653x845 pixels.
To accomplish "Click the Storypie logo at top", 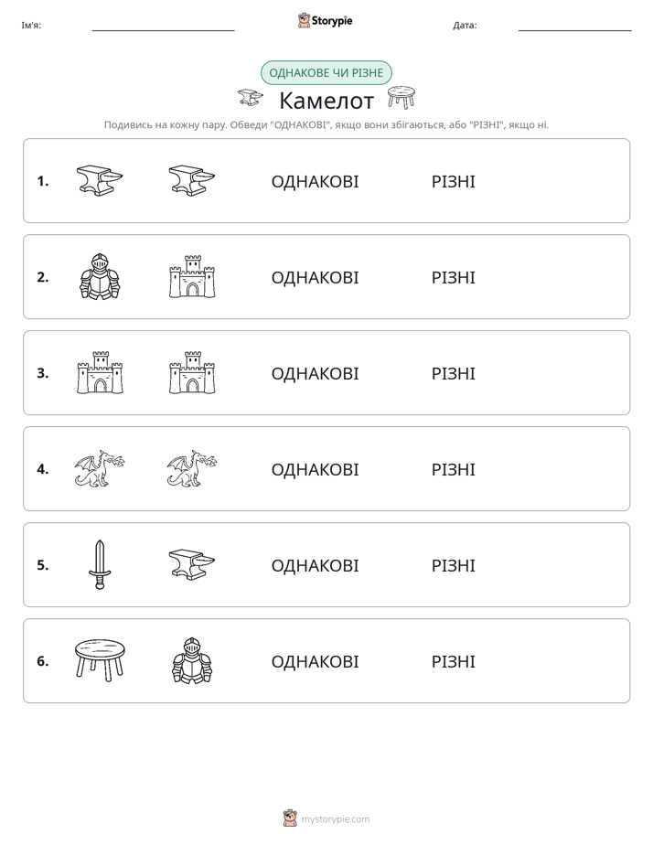I will pos(326,20).
